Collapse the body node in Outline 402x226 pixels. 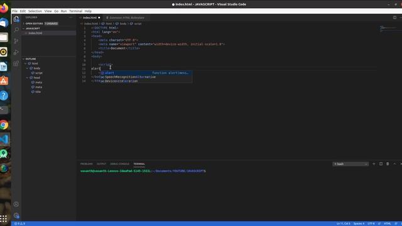tap(27, 68)
